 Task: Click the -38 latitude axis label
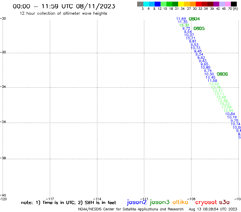(x=3, y=158)
